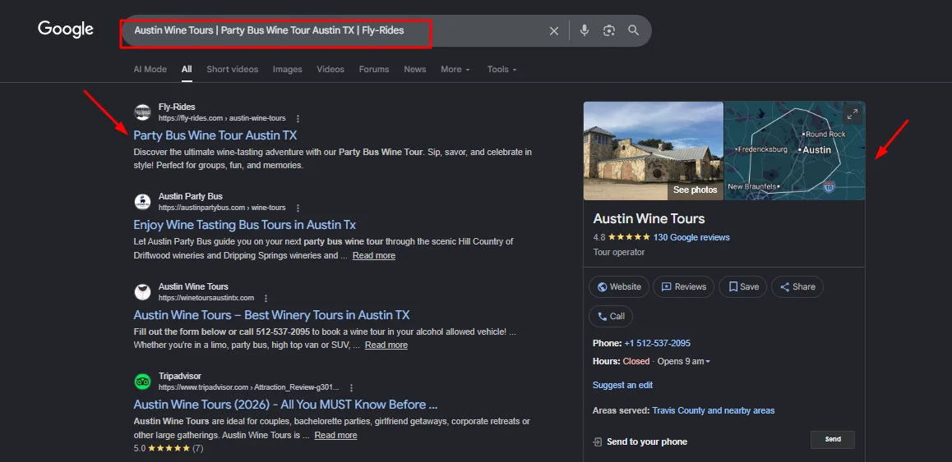Open Google Lens image search
Viewport: 952px width, 462px height.
(x=609, y=30)
